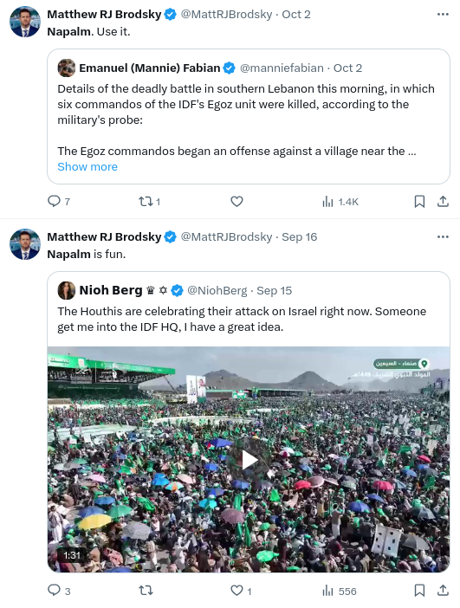Open Matthew RJ Brodsky avatar on first tweet

pyautogui.click(x=25, y=22)
